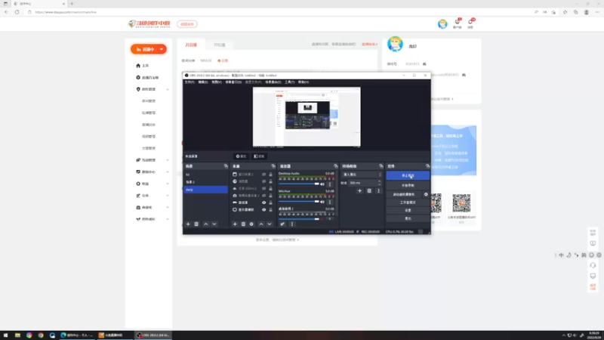The width and height of the screenshot is (604, 340).
Task: Expand the sidebar section with circle icon
Action: [168, 184]
